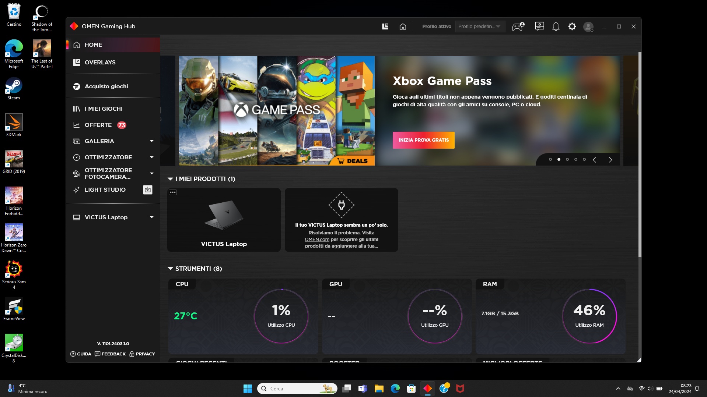Select the first carousel dot
707x397 pixels.
550,160
